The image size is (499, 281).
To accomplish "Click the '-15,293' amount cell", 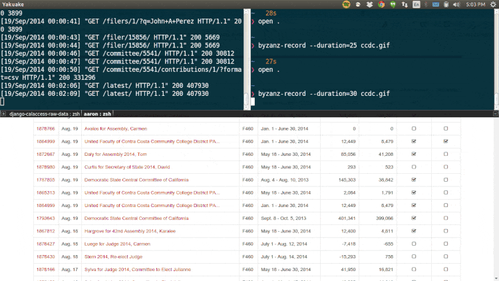I will (x=348, y=256).
